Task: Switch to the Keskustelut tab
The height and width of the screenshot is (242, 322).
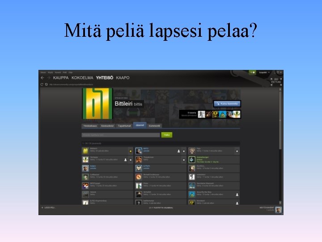Action: click(107, 126)
